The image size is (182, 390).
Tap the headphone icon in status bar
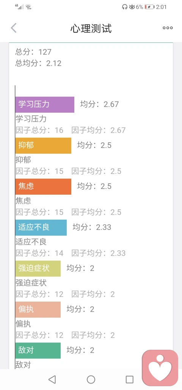125,7
